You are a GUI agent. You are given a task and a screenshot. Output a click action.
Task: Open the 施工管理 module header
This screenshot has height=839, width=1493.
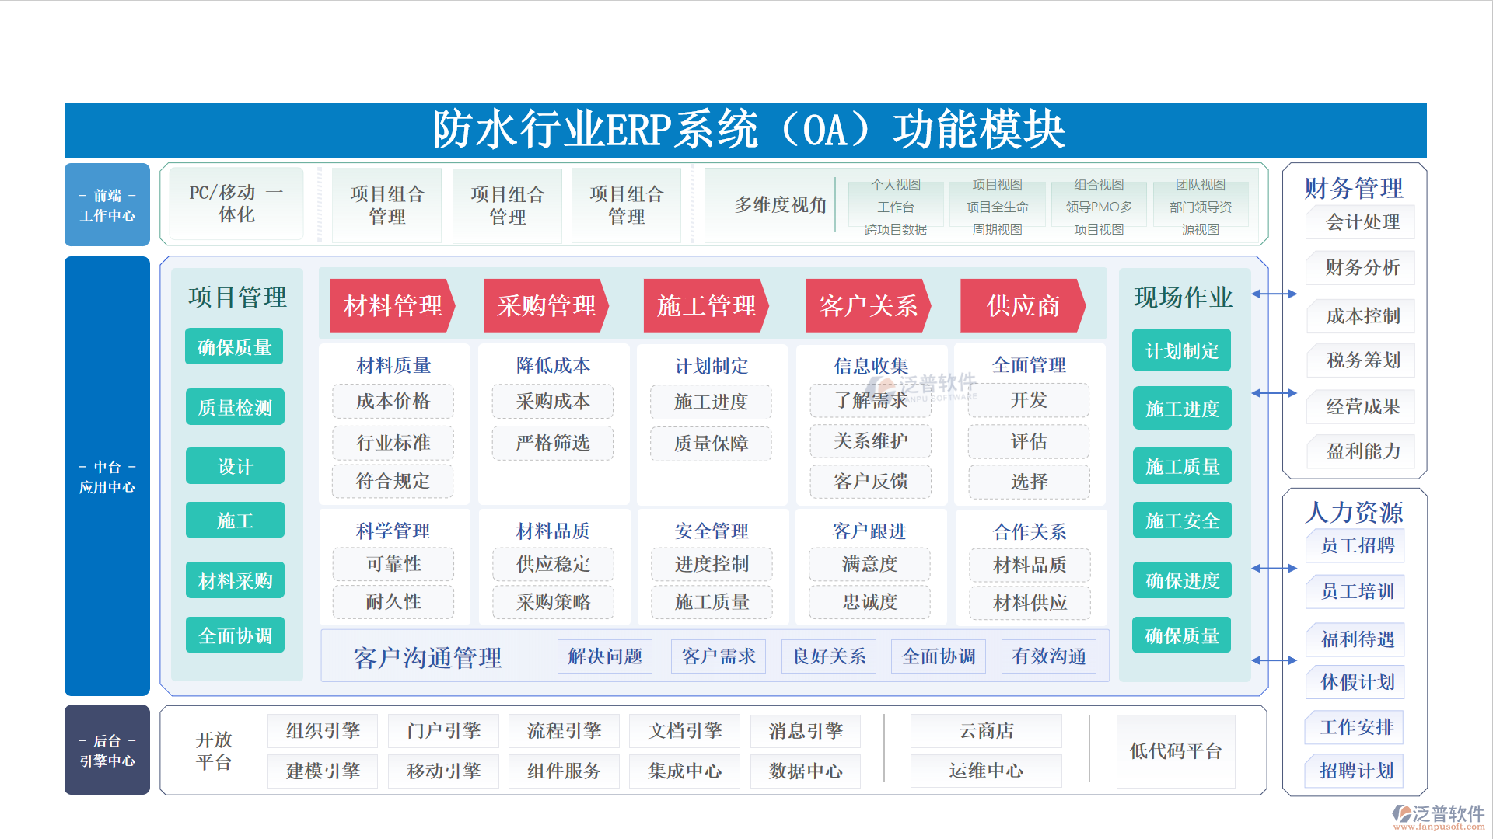coord(706,306)
